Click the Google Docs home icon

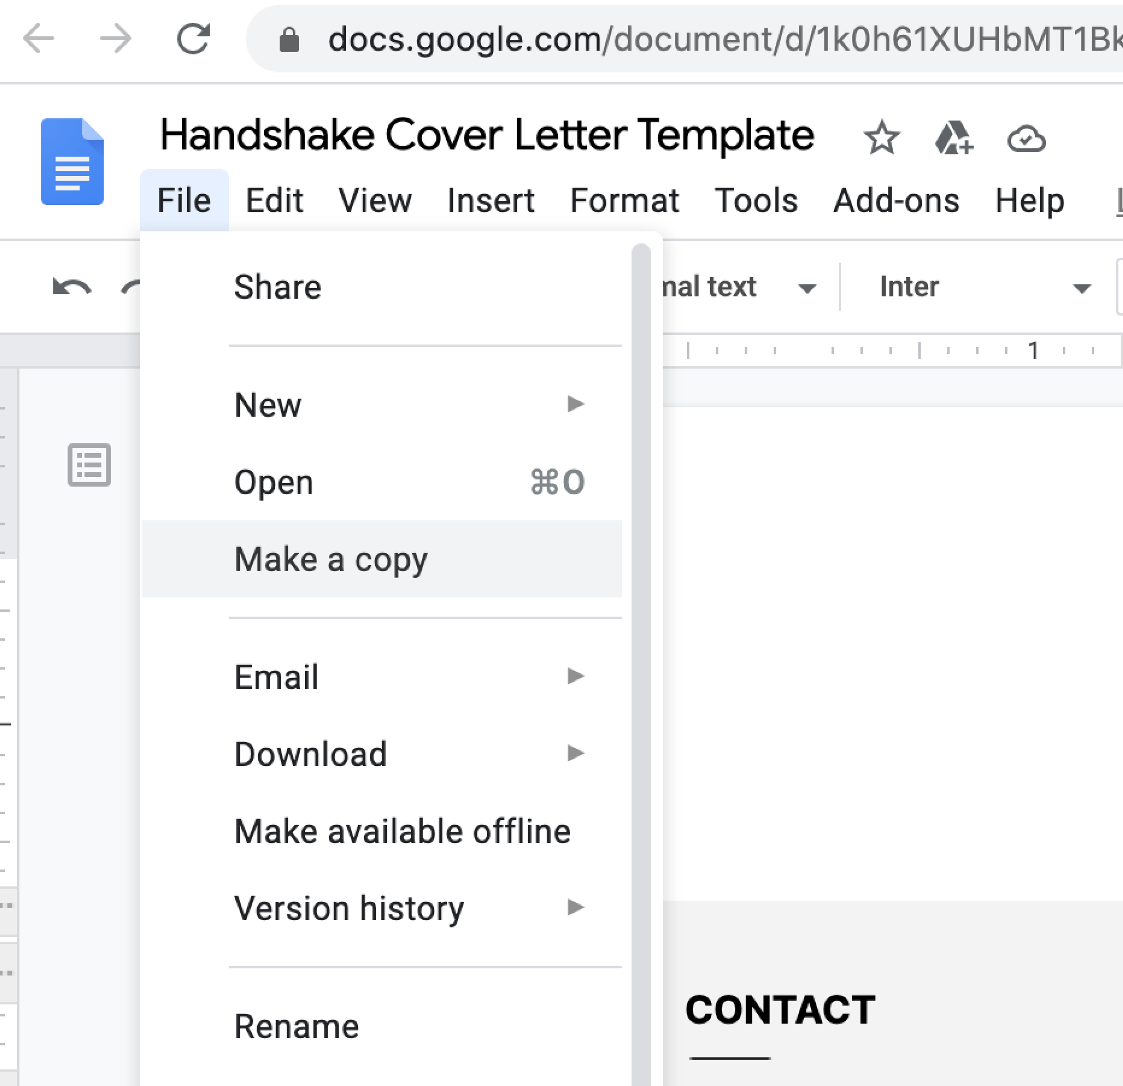point(72,161)
